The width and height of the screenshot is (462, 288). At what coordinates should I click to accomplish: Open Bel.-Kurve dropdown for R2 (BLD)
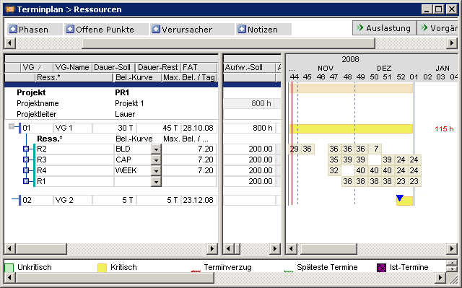(x=156, y=149)
